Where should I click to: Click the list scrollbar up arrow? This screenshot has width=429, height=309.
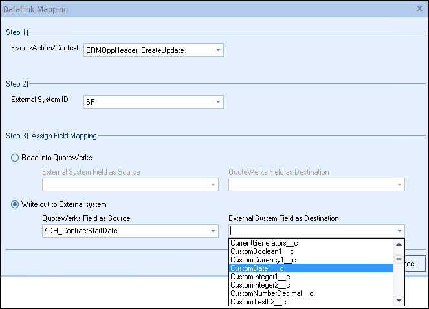click(399, 244)
